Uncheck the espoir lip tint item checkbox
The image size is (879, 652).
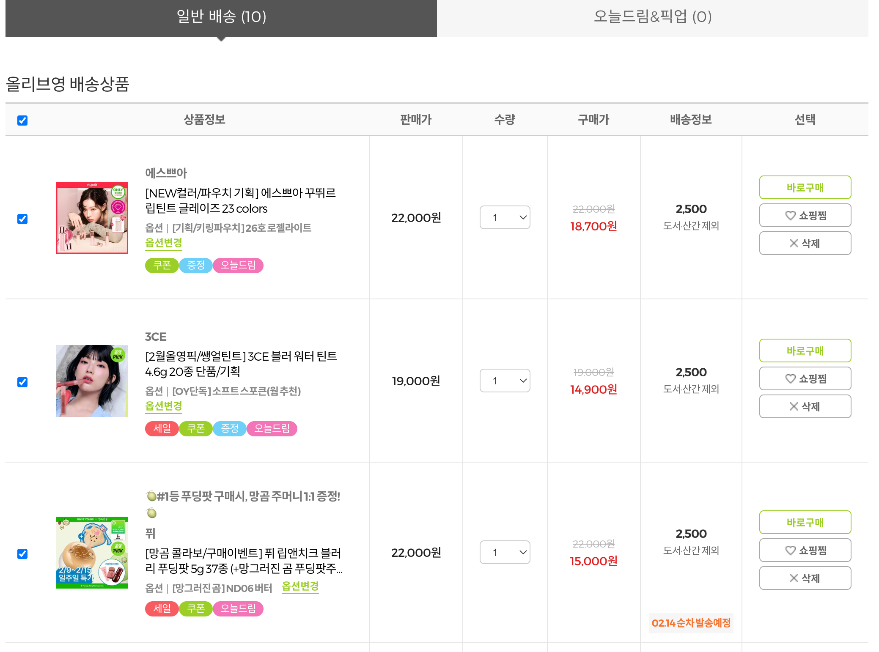[x=22, y=219]
